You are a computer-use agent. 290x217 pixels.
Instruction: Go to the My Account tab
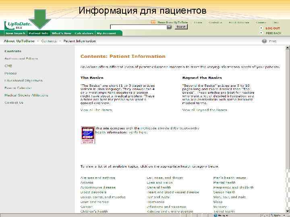click(x=106, y=33)
